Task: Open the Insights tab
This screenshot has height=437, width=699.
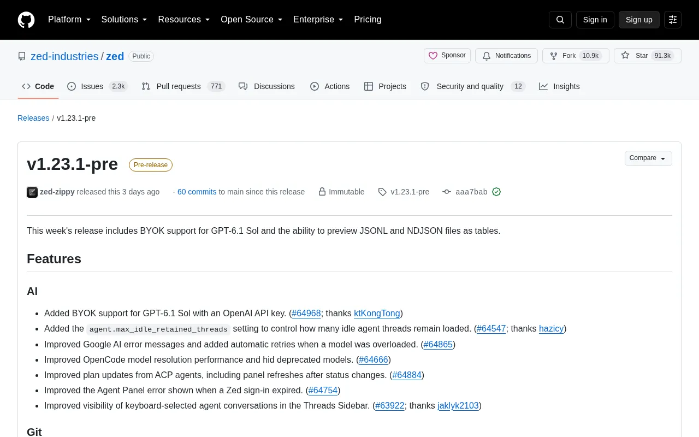Action: (559, 86)
